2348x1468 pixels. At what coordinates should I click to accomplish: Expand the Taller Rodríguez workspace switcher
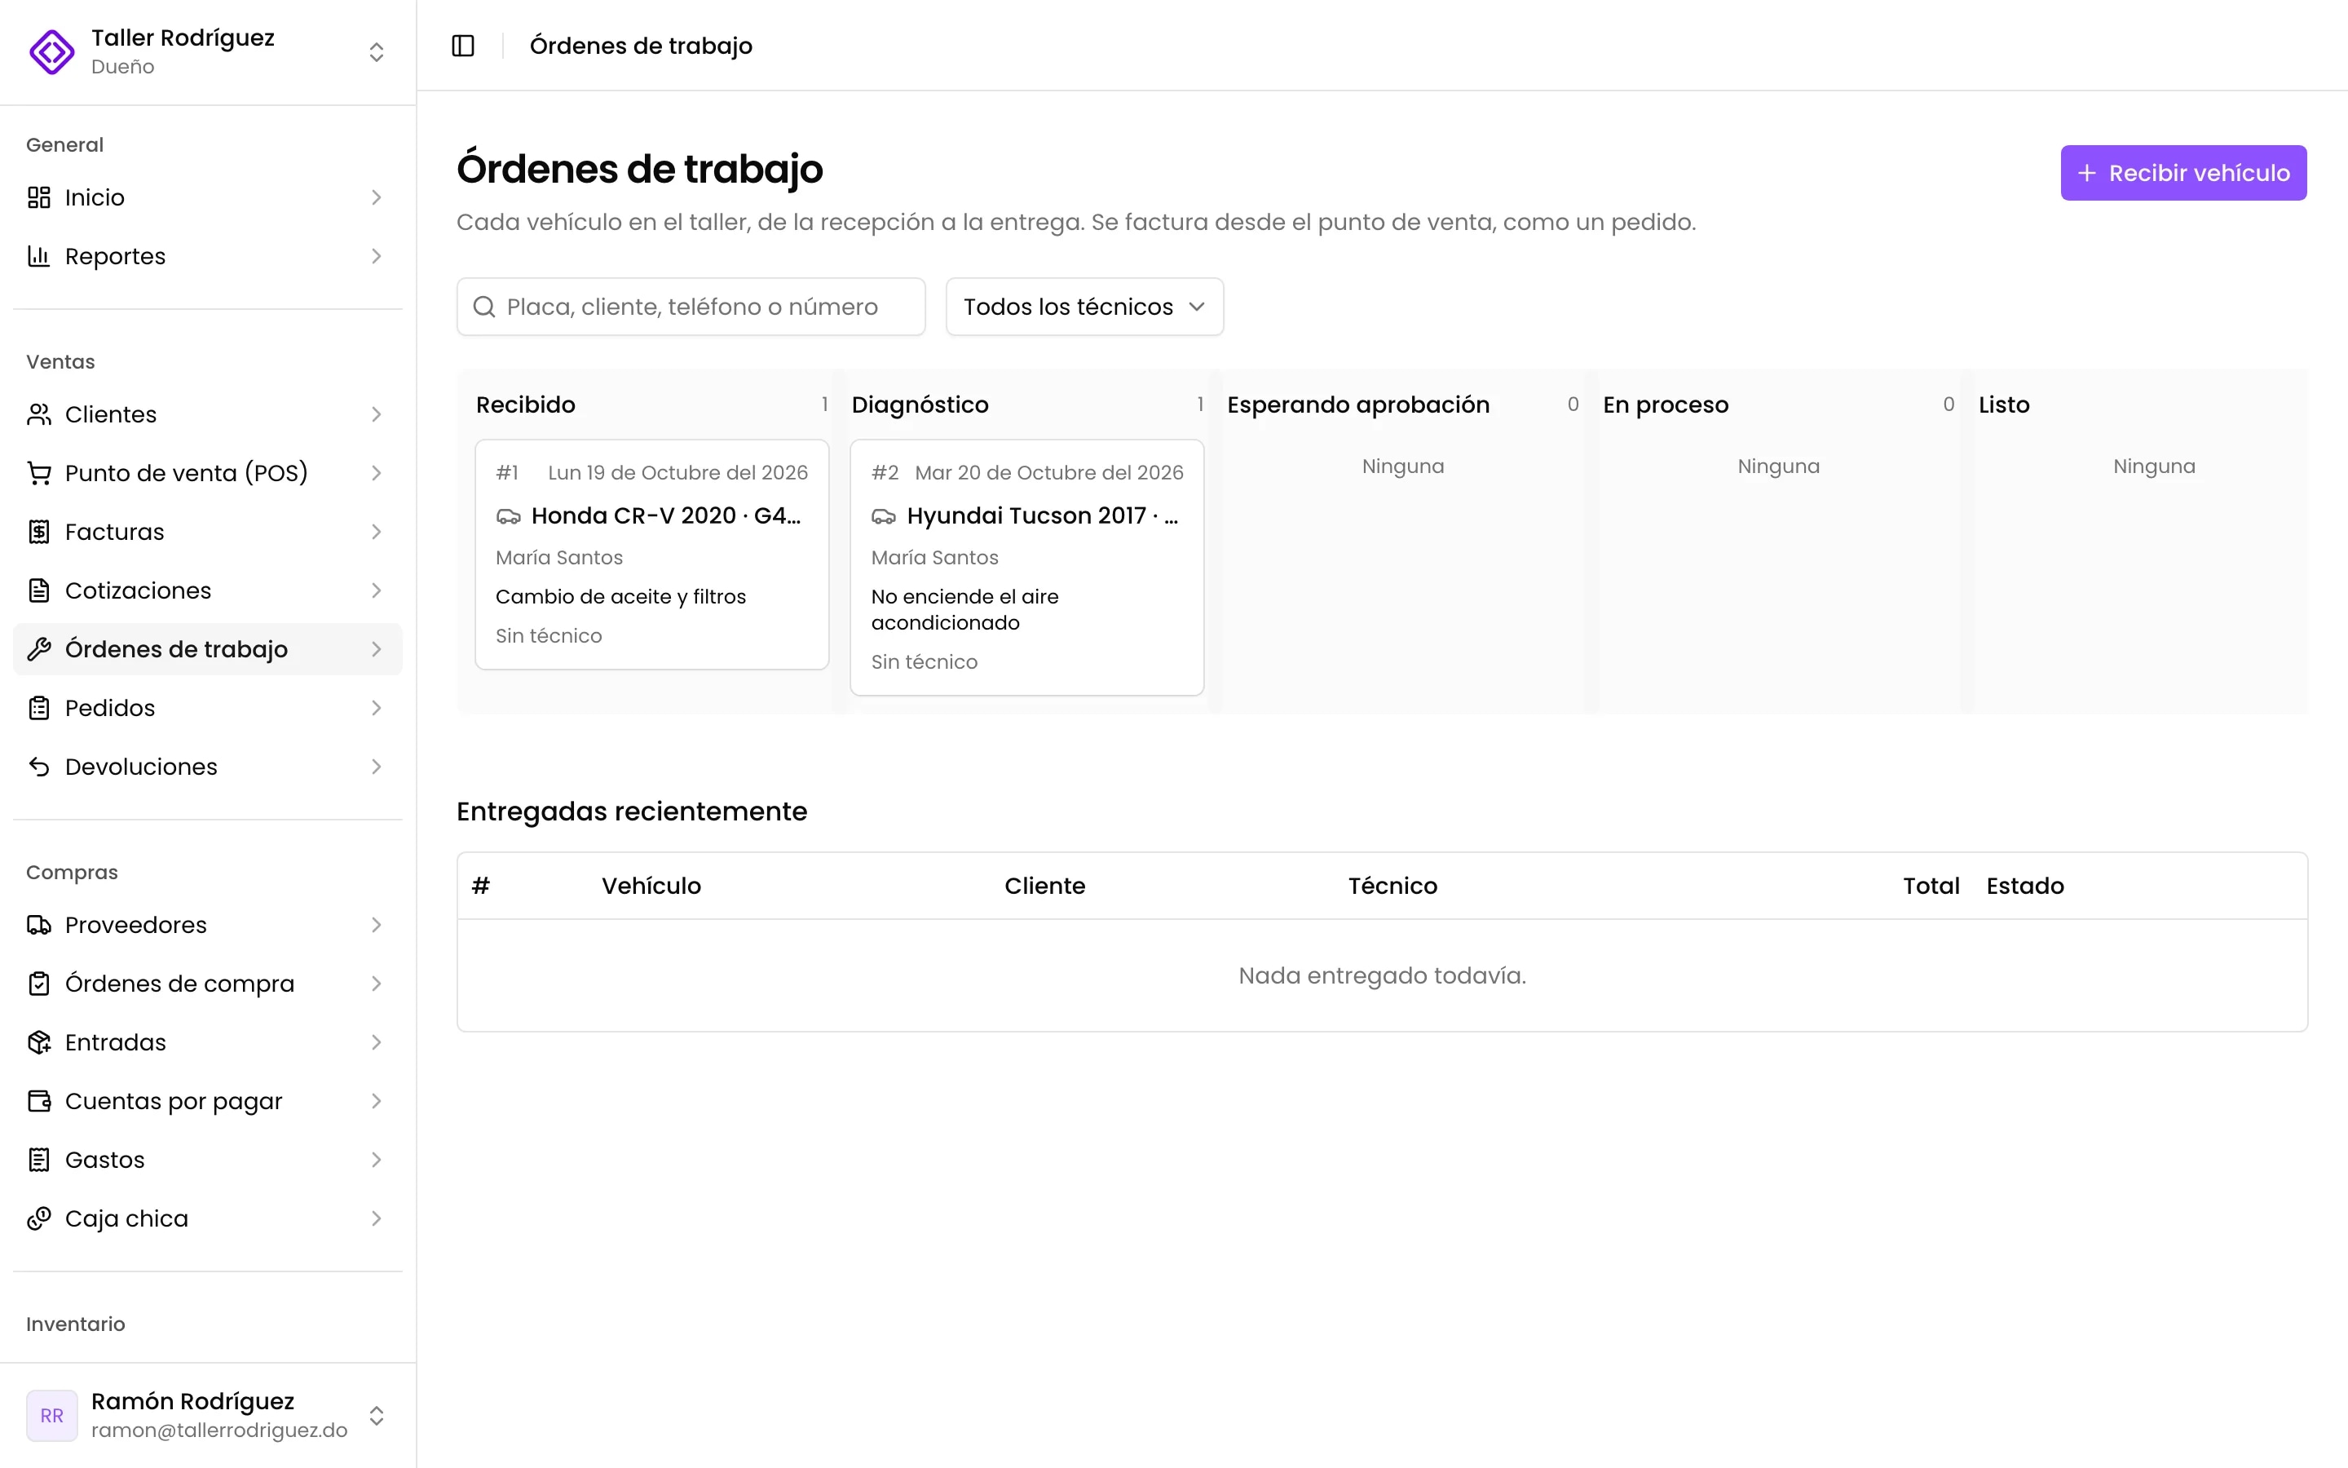[x=377, y=51]
